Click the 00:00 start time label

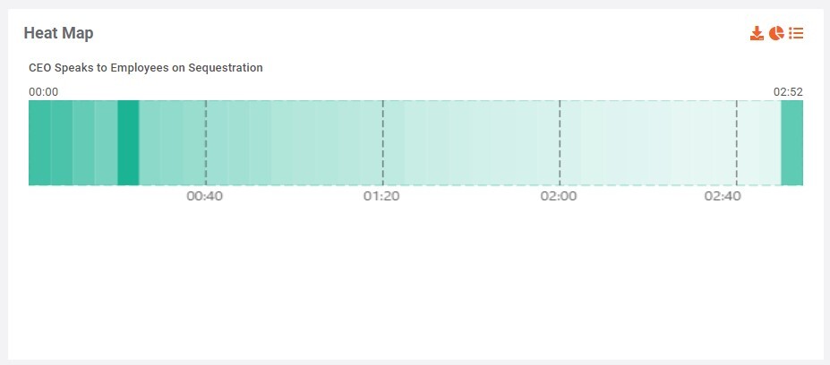point(43,91)
